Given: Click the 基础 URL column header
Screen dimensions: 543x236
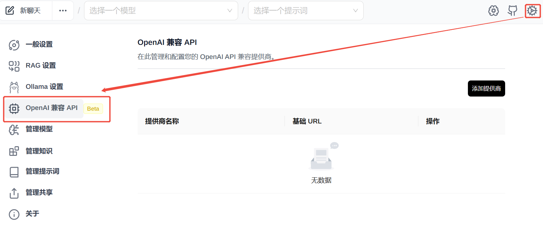Looking at the screenshot, I should pos(307,121).
